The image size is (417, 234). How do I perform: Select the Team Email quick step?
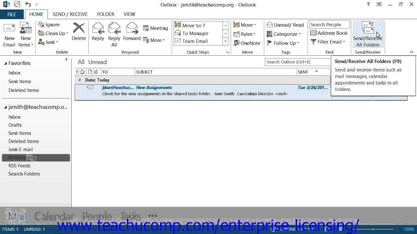[x=198, y=41]
